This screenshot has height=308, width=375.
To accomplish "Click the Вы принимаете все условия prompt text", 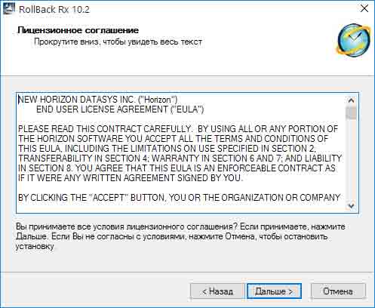I will click(180, 236).
